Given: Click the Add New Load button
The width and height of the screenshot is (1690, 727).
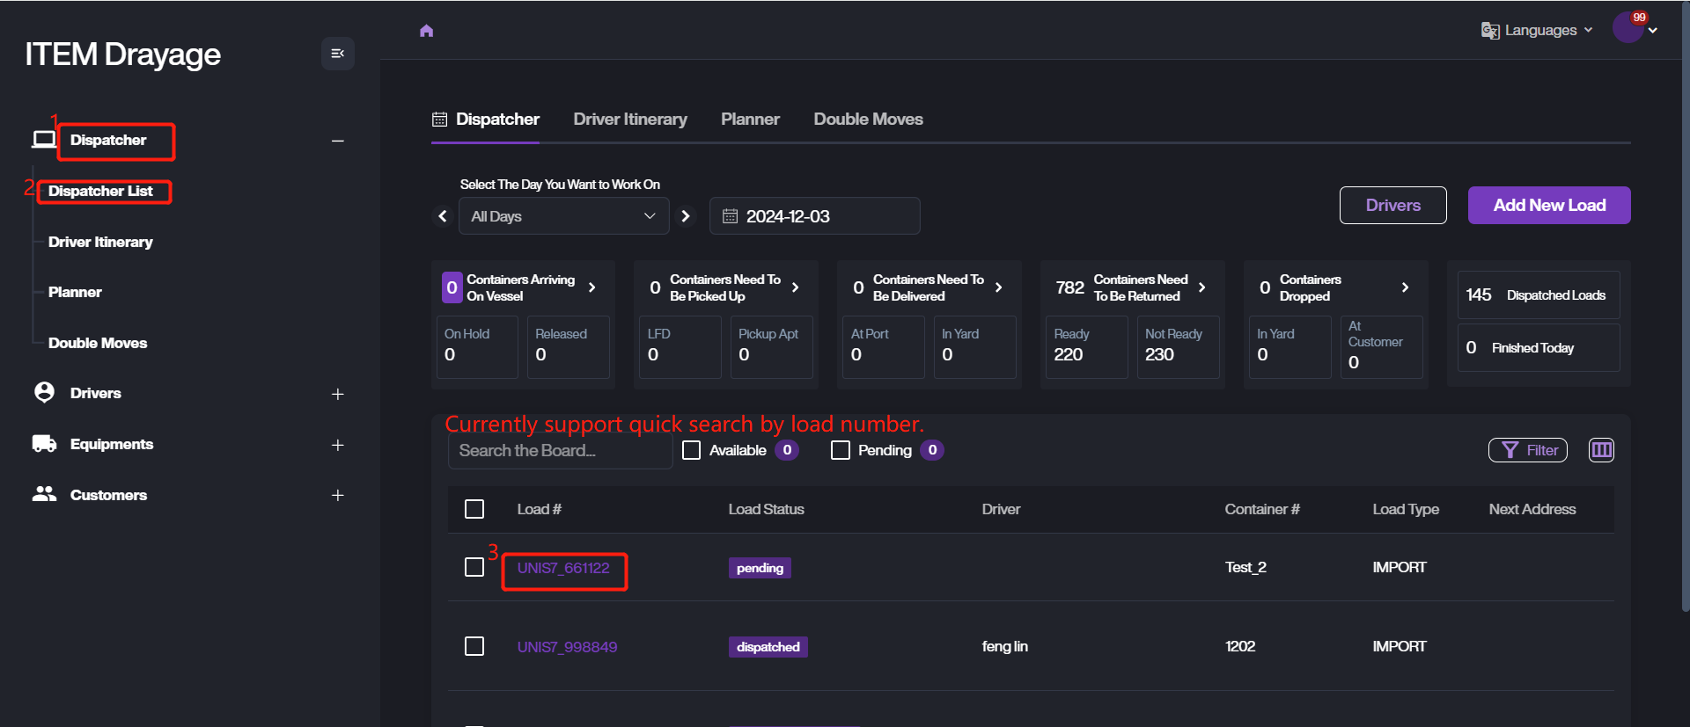Looking at the screenshot, I should [x=1548, y=206].
